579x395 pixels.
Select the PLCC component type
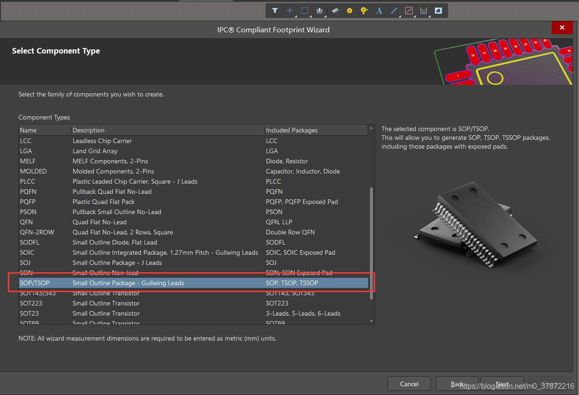click(x=193, y=181)
